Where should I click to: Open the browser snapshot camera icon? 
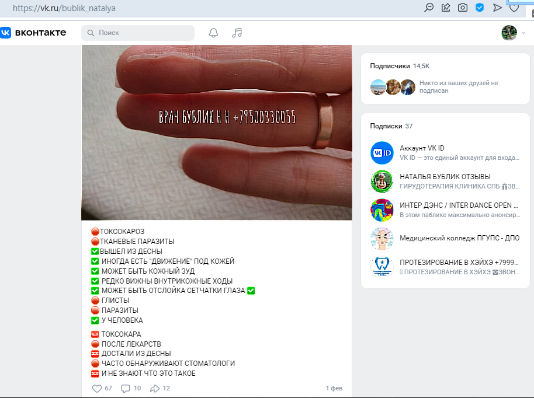point(463,8)
